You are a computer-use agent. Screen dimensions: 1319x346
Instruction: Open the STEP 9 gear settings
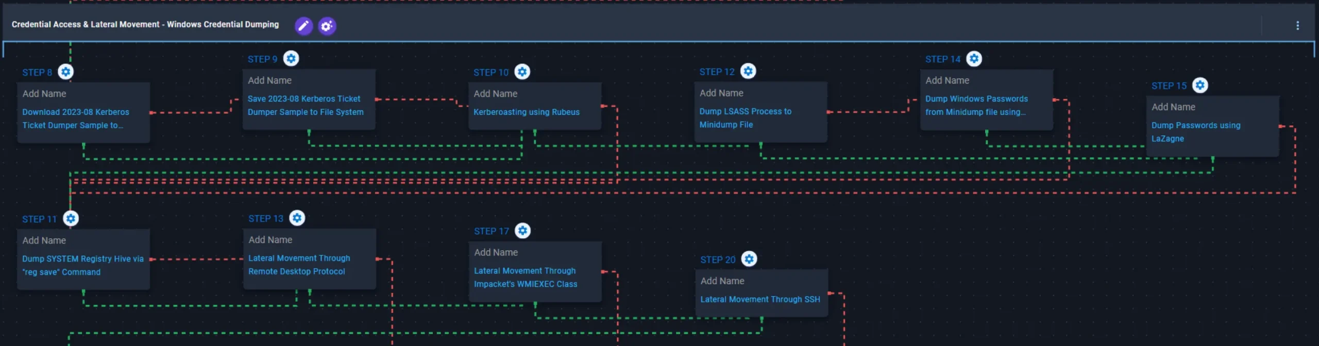coord(291,59)
